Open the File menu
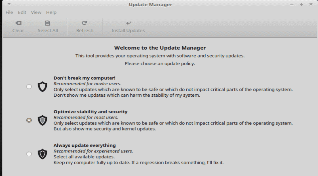318x176 pixels. click(x=9, y=12)
